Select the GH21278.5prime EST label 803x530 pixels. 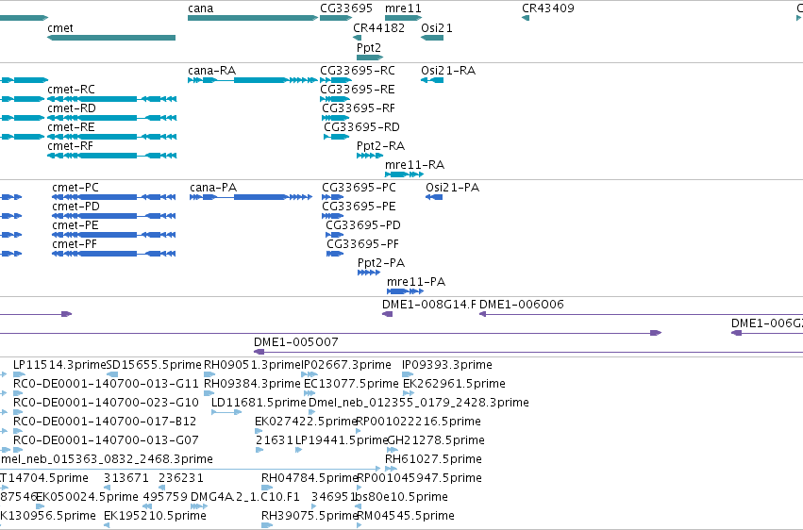pos(436,441)
